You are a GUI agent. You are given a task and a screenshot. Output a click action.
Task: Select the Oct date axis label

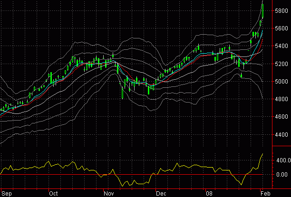click(53, 194)
